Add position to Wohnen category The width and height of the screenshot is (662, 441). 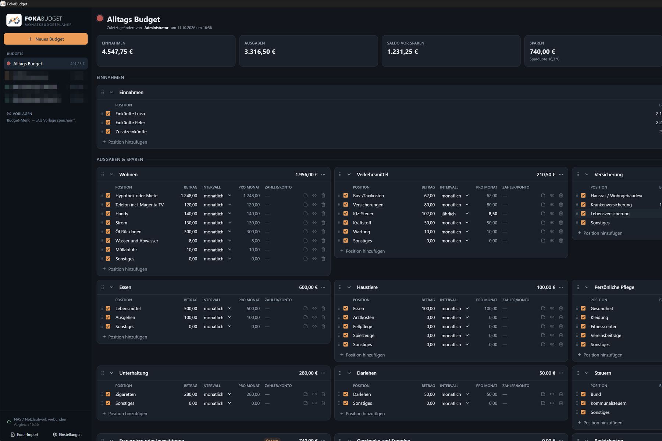125,269
